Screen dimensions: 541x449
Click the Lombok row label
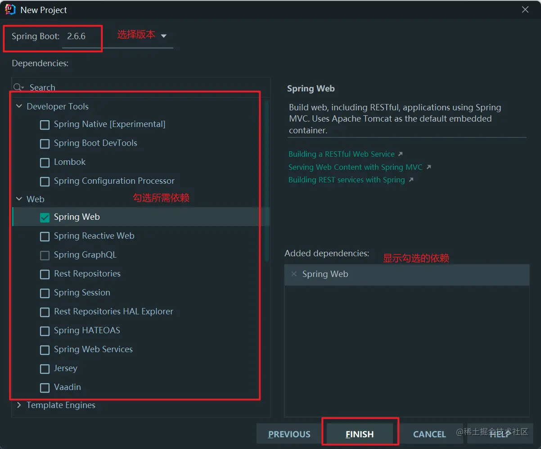[70, 162]
